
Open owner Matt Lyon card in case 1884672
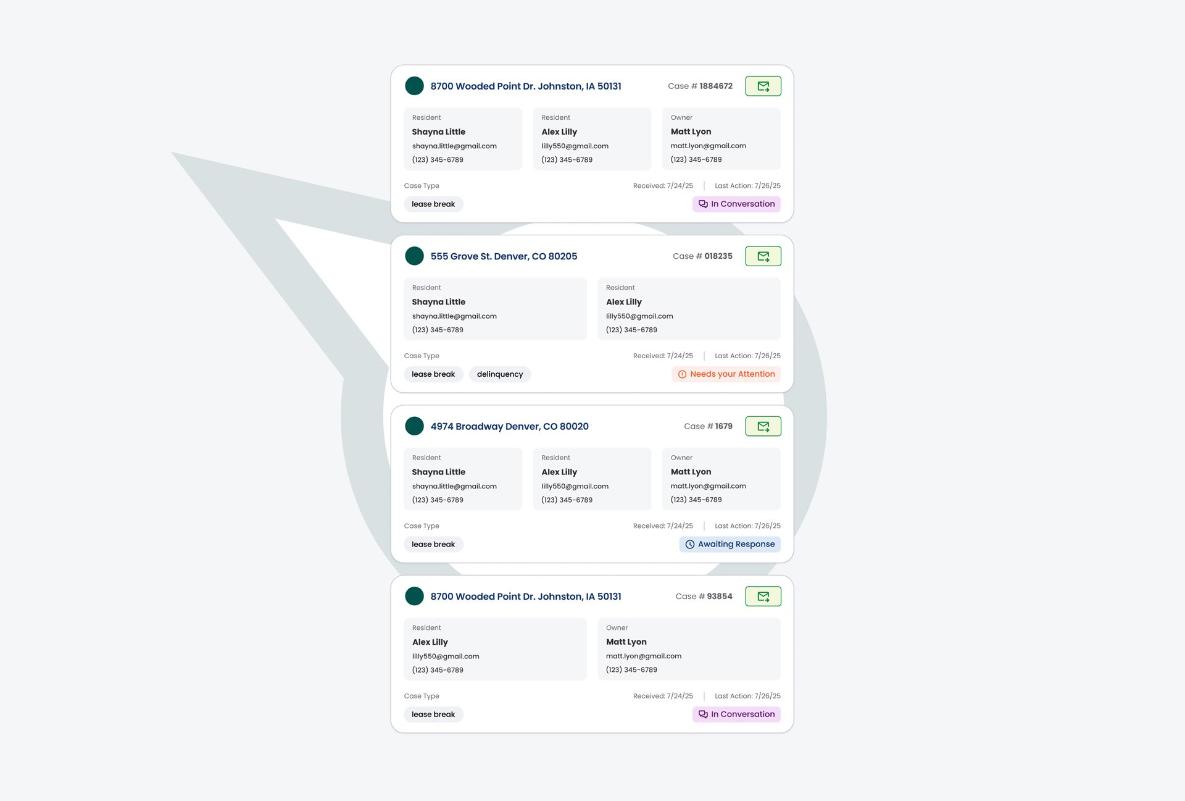click(721, 139)
